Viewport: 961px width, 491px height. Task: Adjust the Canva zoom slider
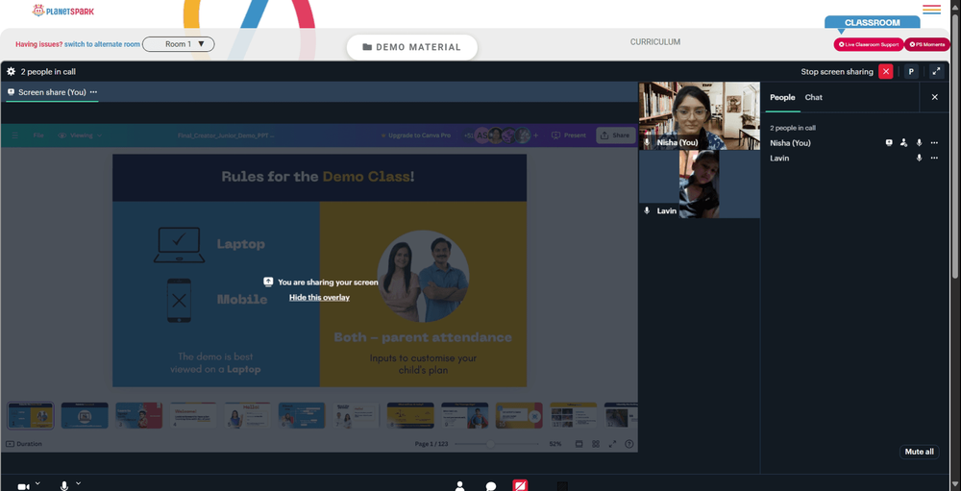(x=497, y=444)
